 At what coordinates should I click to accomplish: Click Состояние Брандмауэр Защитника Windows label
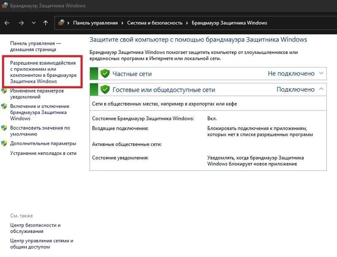point(143,119)
